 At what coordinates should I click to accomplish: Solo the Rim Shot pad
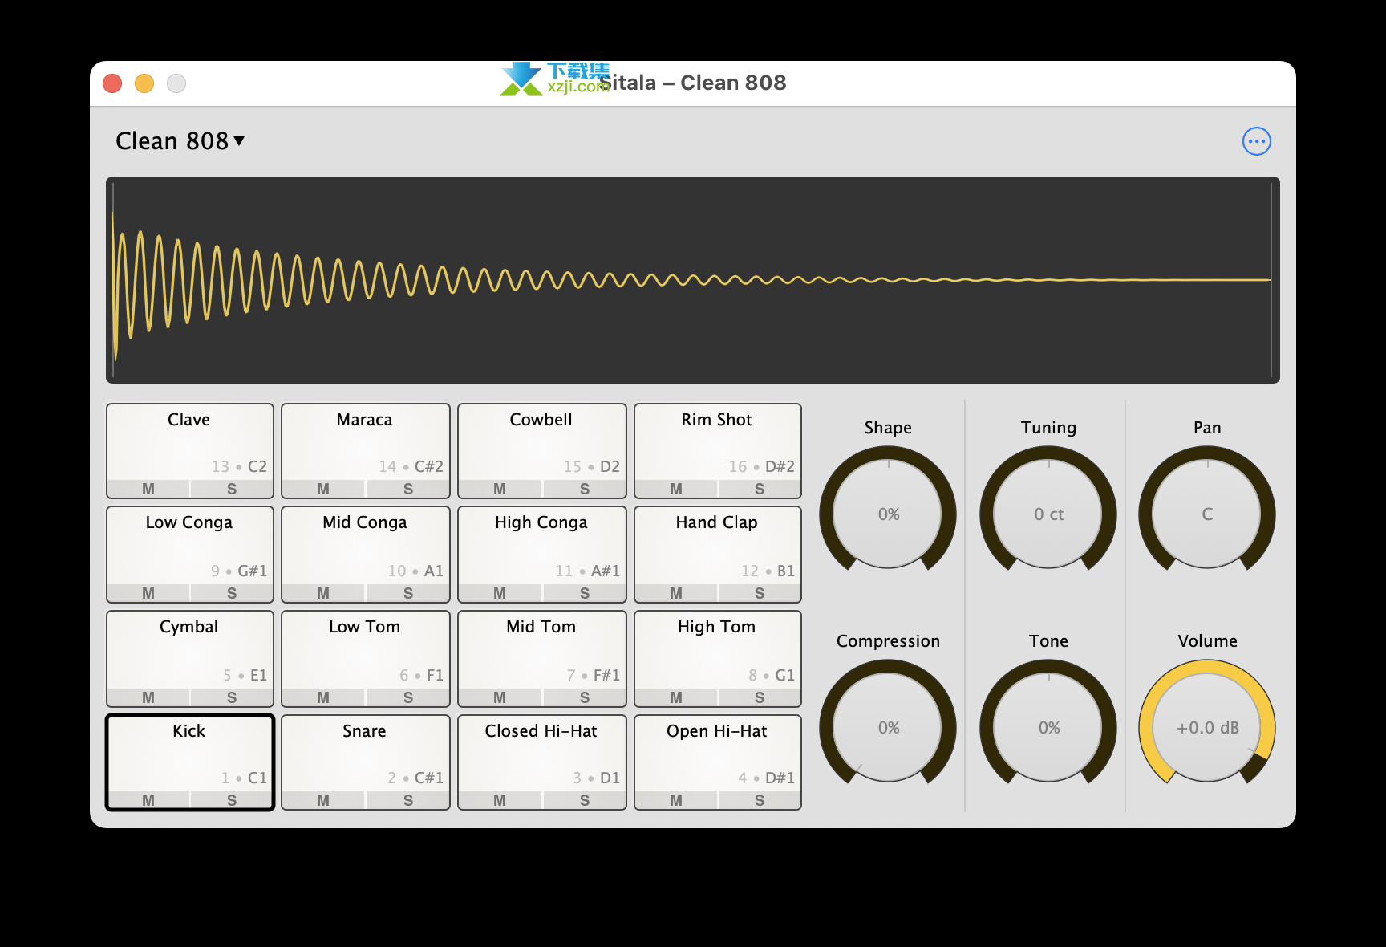click(x=760, y=489)
